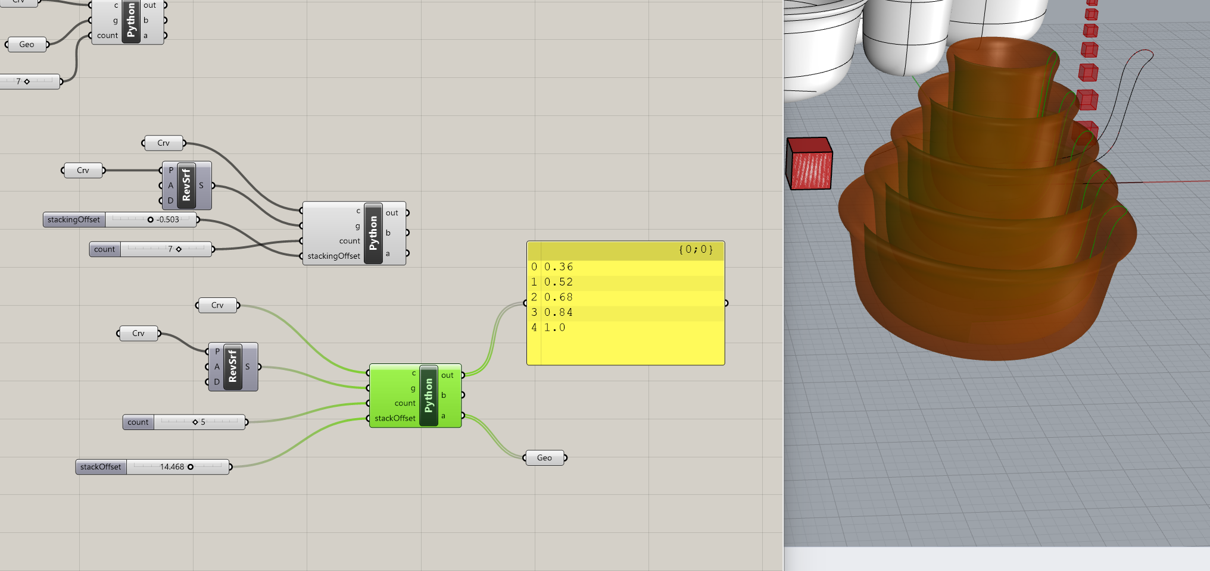Image resolution: width=1210 pixels, height=571 pixels.
Task: Click the green Python 'a' output
Action: point(444,416)
